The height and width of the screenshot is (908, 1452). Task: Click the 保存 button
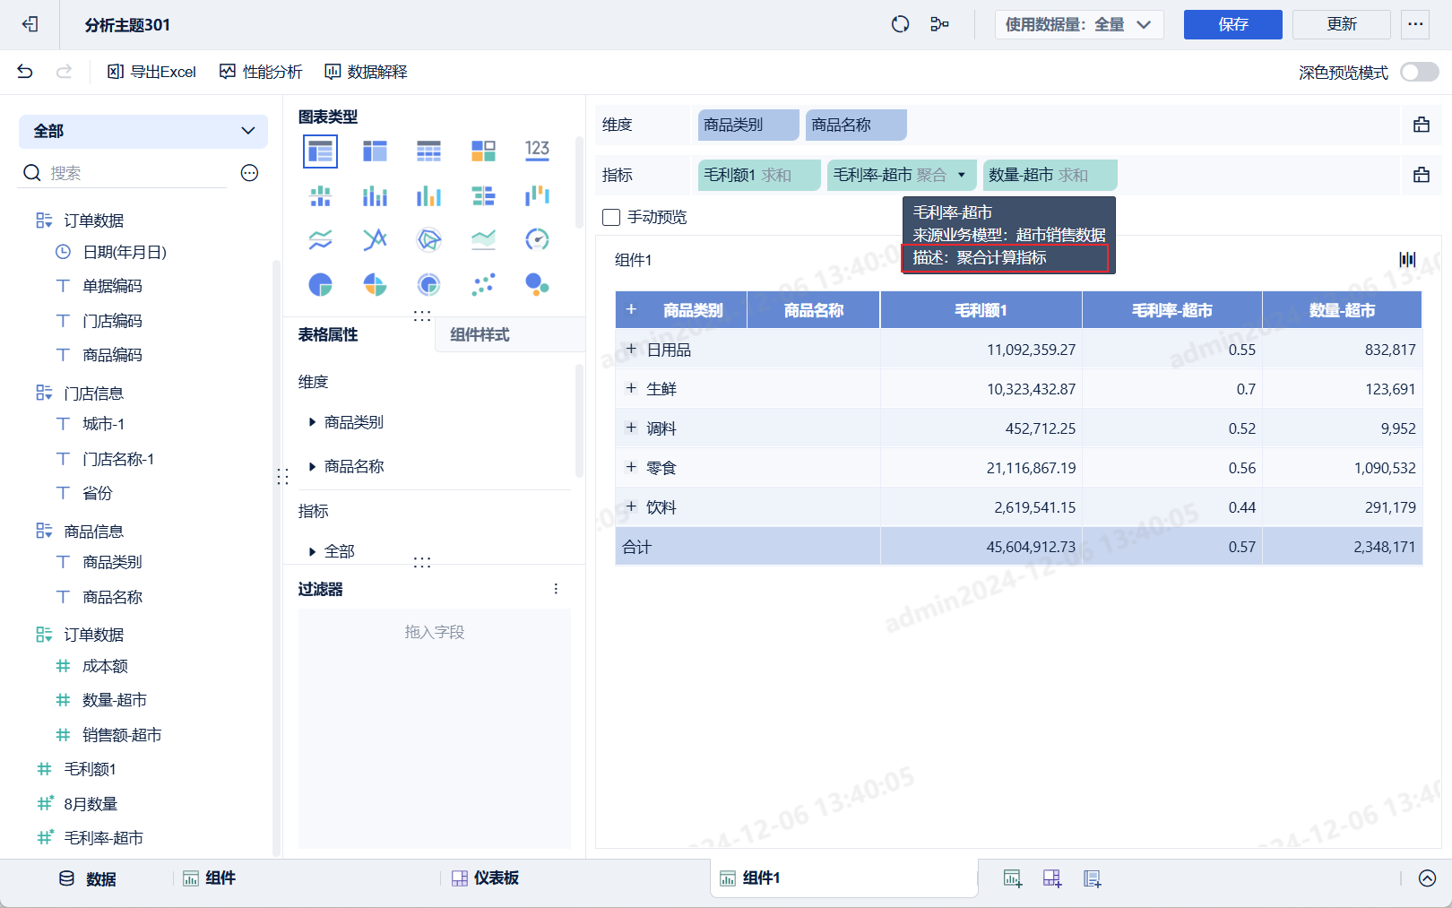[x=1233, y=24]
